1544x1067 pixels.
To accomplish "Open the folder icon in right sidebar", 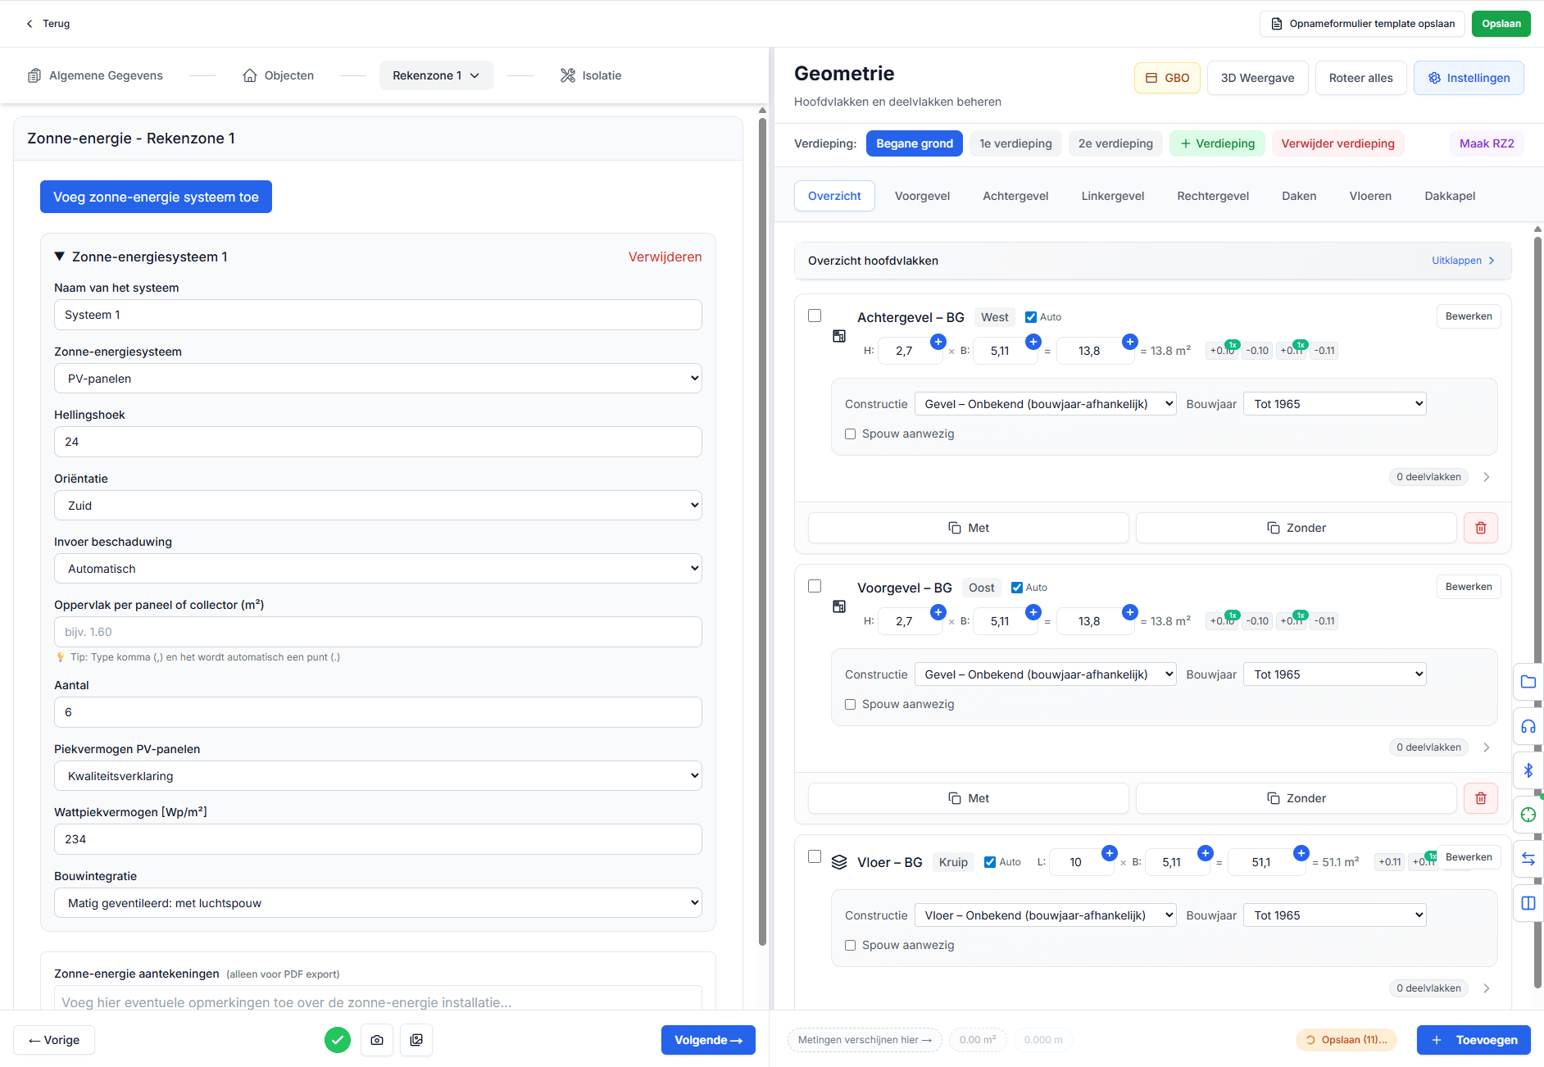I will (1528, 682).
